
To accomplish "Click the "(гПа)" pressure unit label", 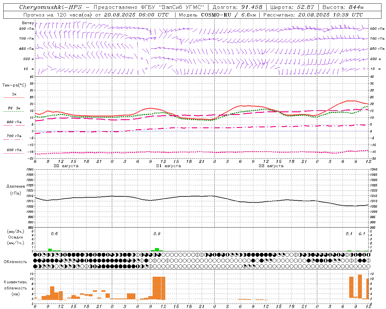I will 16,193.
